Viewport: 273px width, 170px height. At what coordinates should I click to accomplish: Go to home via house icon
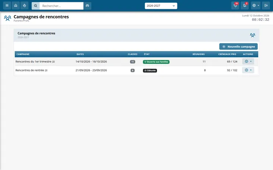[x=16, y=6]
